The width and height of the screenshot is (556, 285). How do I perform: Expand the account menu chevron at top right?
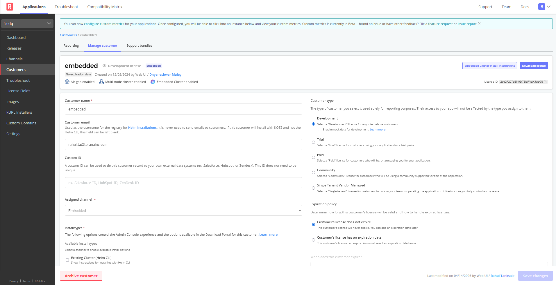click(549, 7)
